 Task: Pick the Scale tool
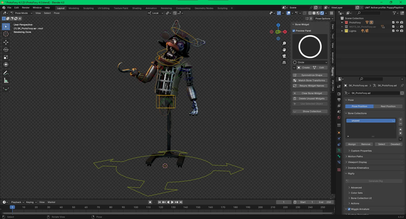pos(6,57)
